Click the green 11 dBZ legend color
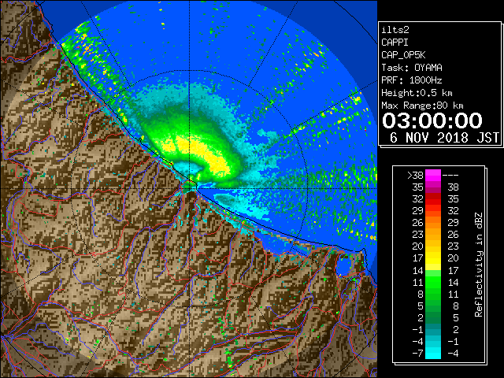504x378 pixels. [433, 282]
